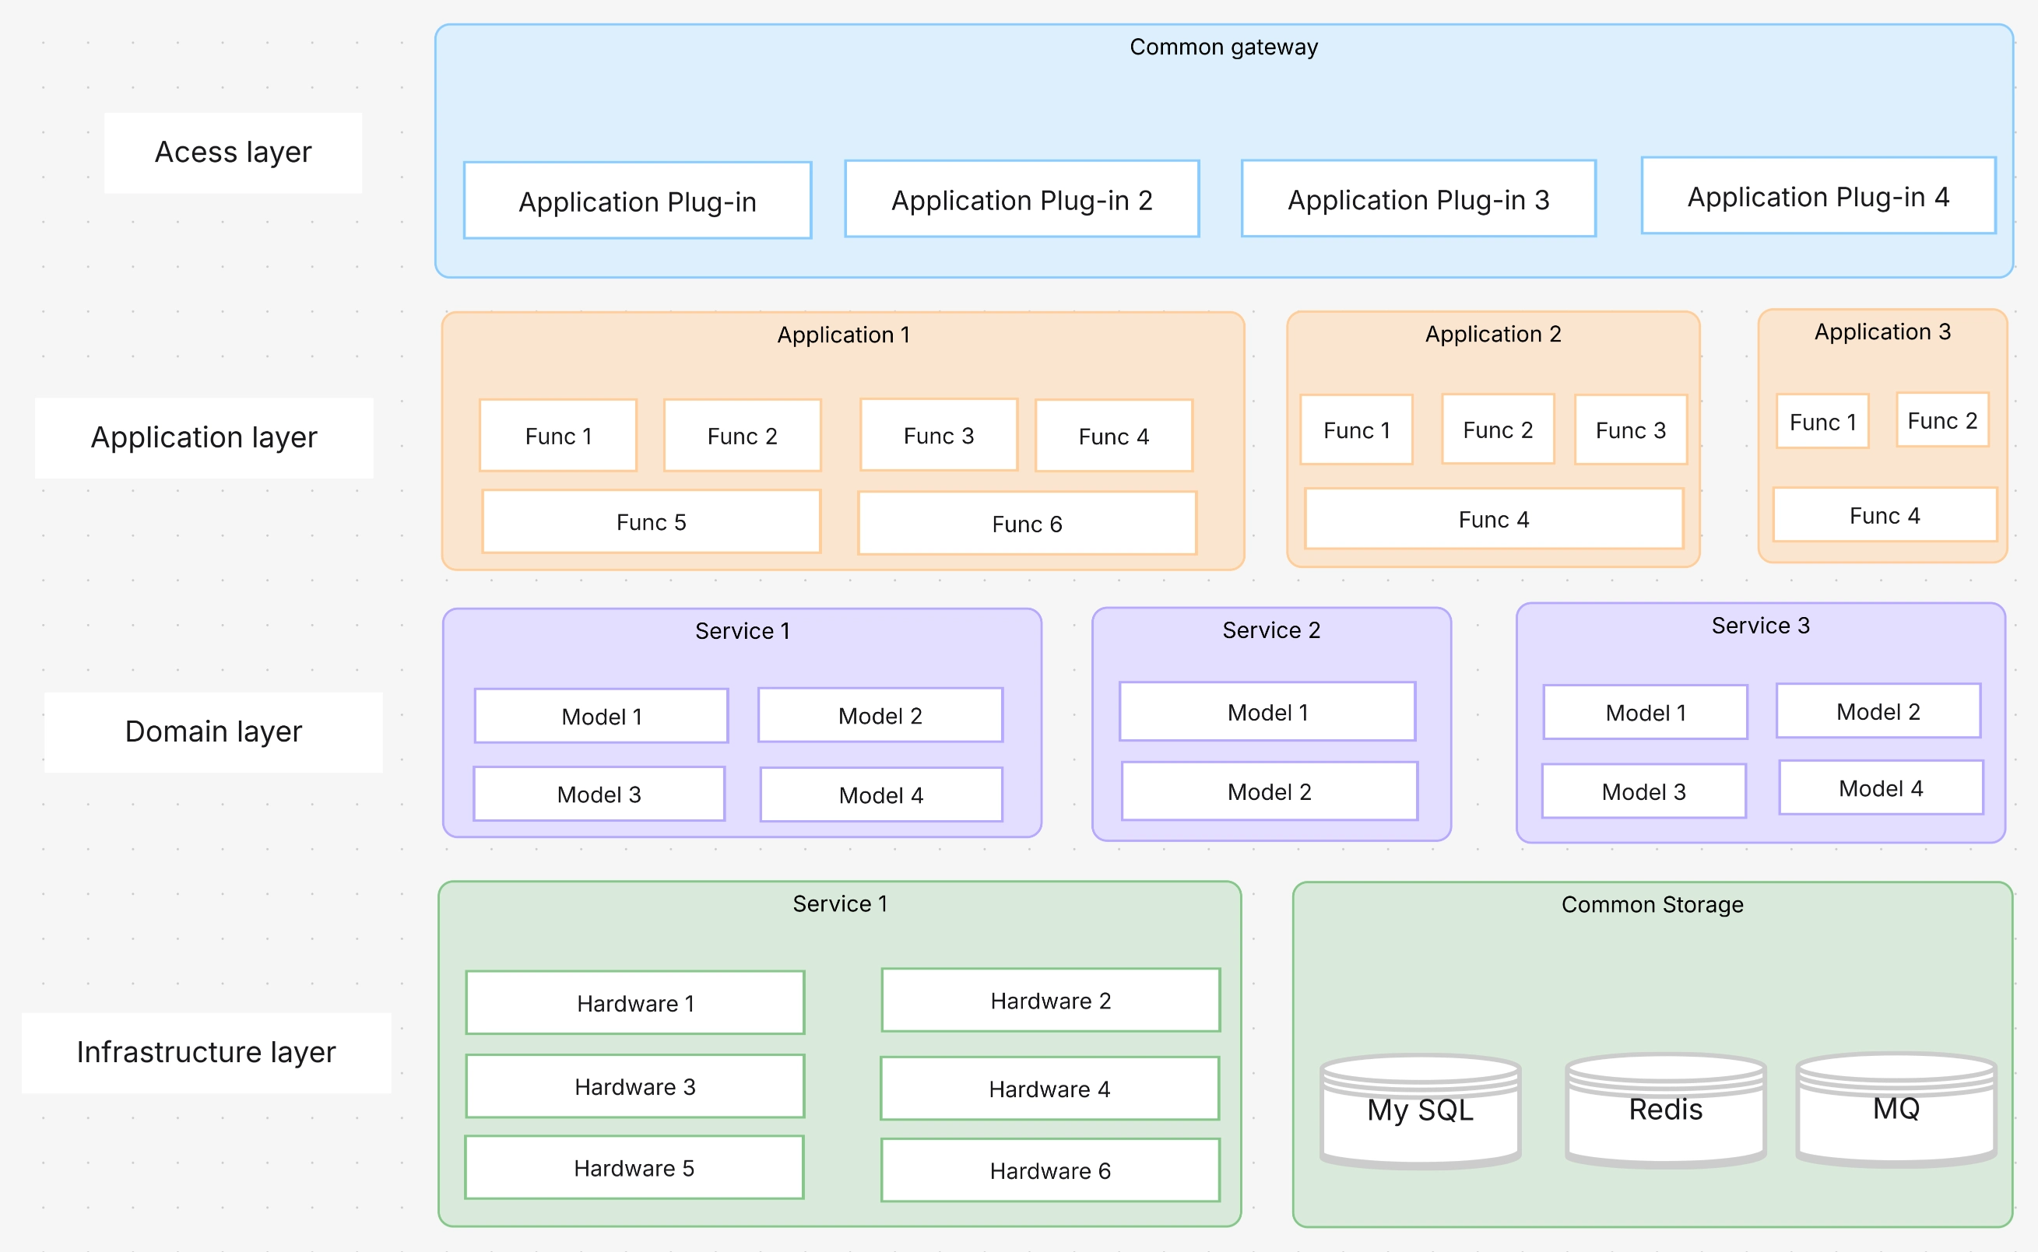Click Model 2 in Service 2
This screenshot has height=1252, width=2038.
click(x=1268, y=791)
